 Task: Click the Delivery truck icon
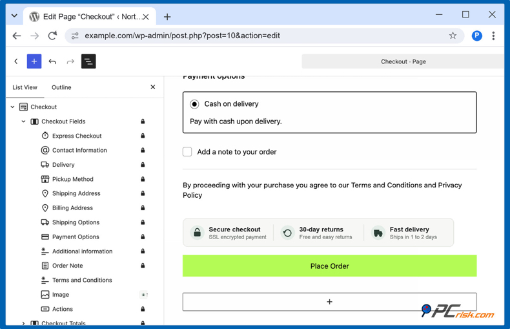pyautogui.click(x=45, y=164)
